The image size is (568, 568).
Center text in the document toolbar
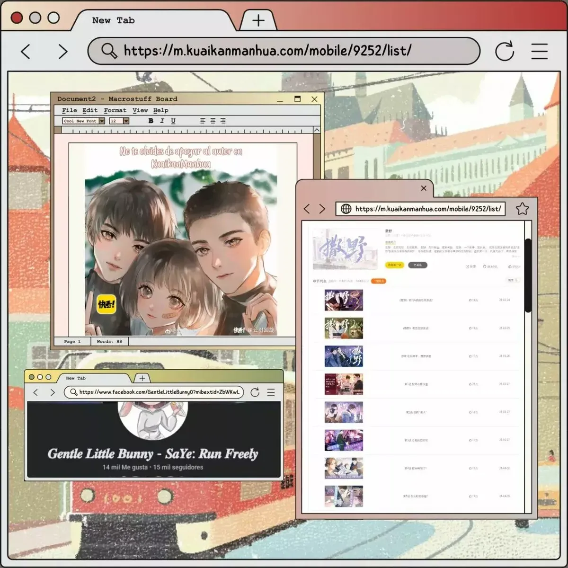tap(213, 121)
